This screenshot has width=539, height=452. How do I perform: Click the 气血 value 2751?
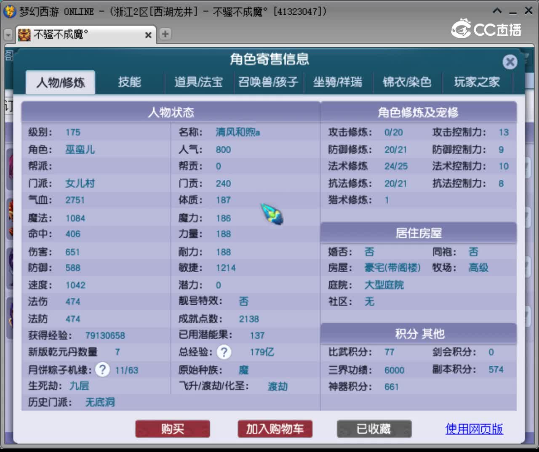point(75,200)
